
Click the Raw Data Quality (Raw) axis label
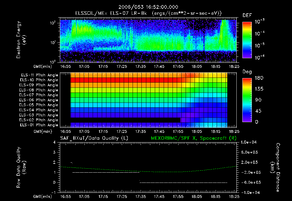(21, 167)
